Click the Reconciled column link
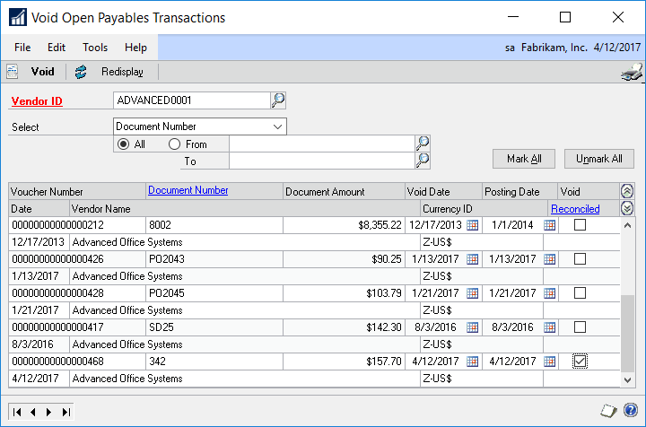 (575, 208)
